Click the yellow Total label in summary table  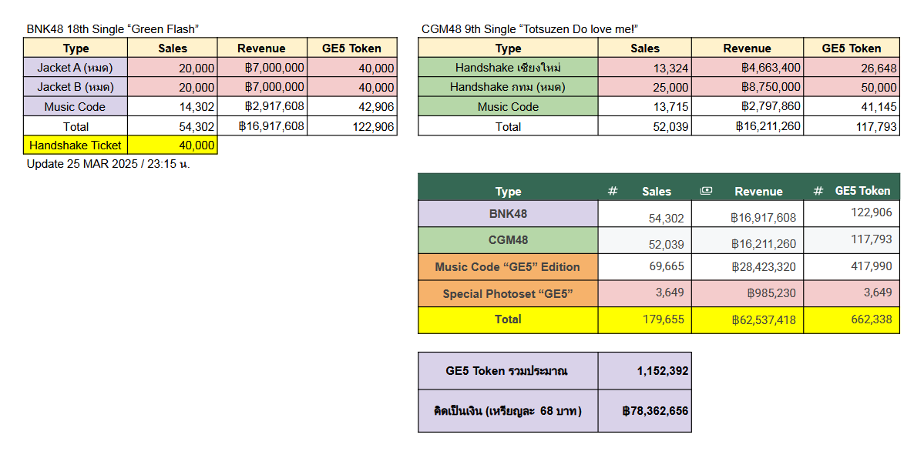pos(508,319)
